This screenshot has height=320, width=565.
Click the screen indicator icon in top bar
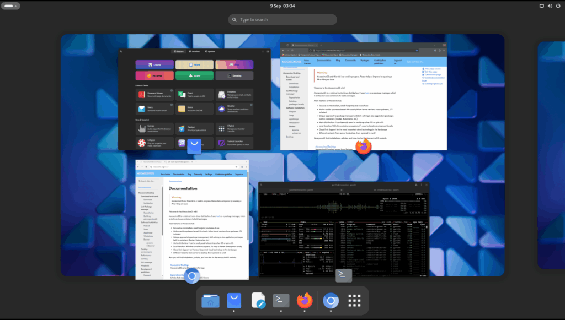(x=542, y=6)
